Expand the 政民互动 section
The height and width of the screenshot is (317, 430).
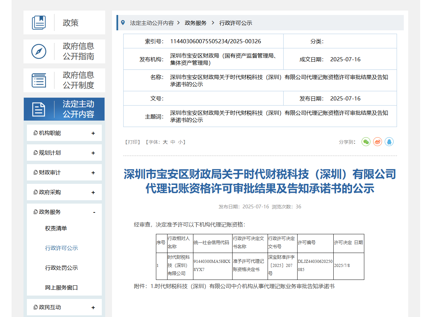93,307
